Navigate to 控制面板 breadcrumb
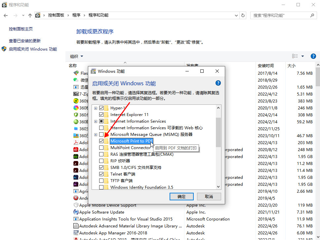Screen dimensions: 320x240 56,15
